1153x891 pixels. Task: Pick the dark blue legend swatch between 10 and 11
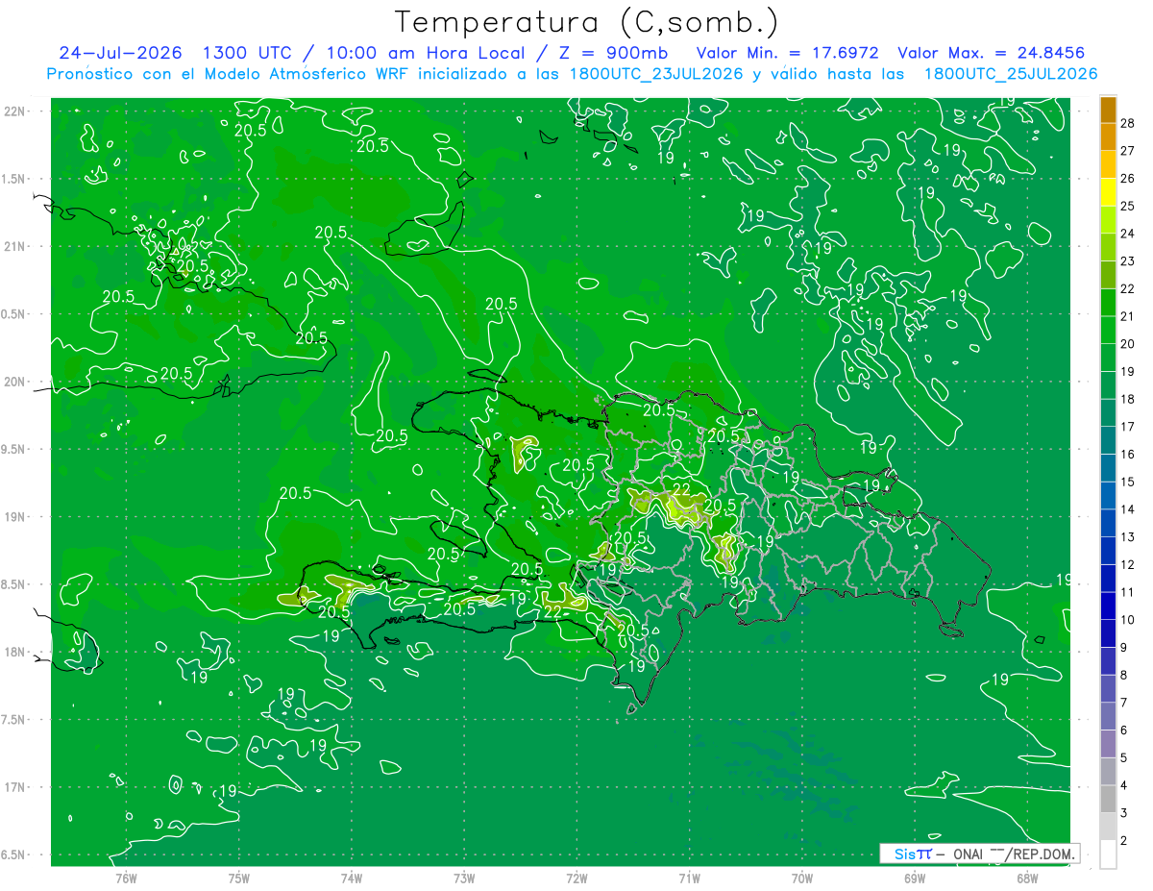coord(1108,606)
